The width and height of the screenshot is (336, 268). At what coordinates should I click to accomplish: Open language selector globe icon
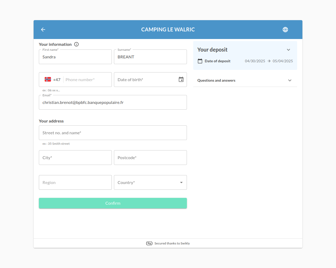click(x=285, y=30)
